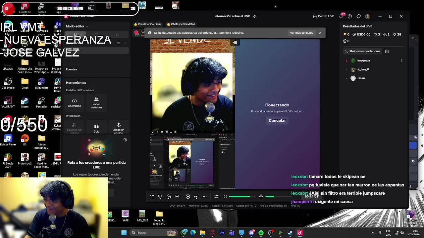424x238 pixels.
Task: Expand the Modo editor dropdown
Action: [77, 26]
